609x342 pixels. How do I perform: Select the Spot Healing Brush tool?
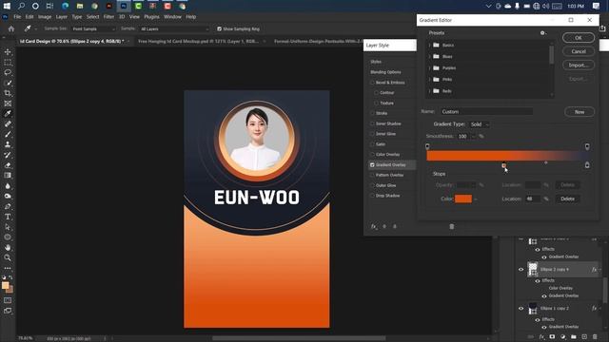(x=8, y=124)
